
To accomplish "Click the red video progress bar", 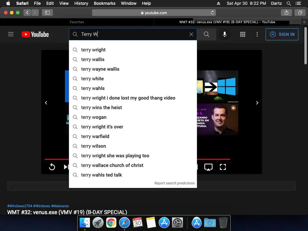I will pos(214,159).
